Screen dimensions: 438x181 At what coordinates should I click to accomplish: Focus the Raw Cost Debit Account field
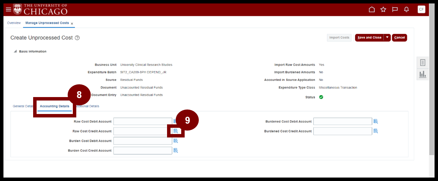(x=143, y=121)
